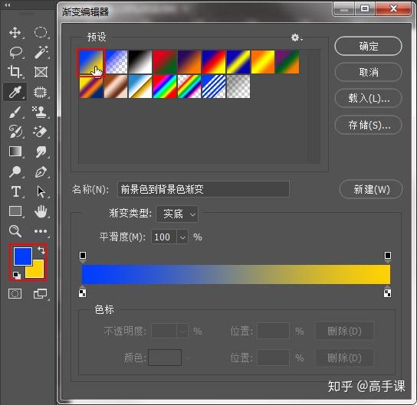Open the gradient type dropdown
The width and height of the screenshot is (417, 405).
point(177,214)
